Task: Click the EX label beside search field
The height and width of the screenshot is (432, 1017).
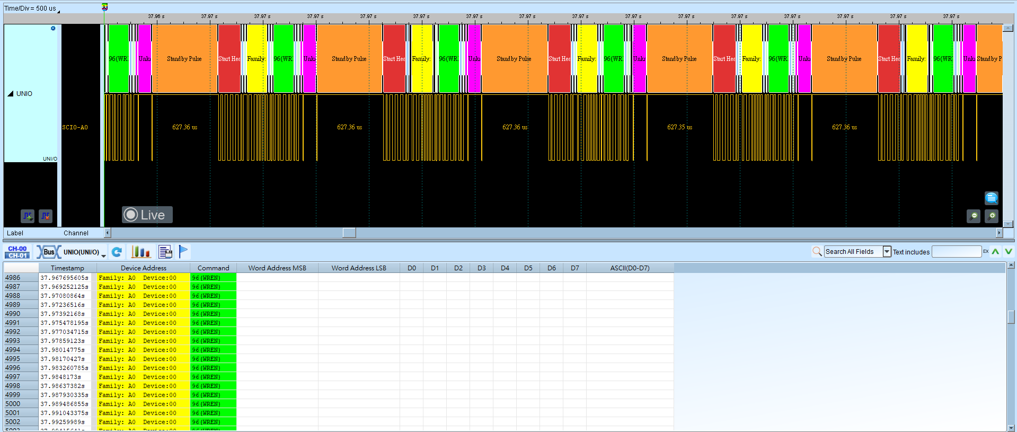Action: [x=986, y=251]
